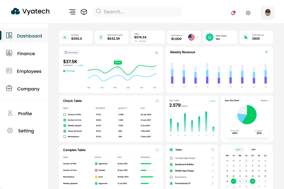Click the tallest Daily Traffic bar at 16
284x189 pixels.
pyautogui.click(x=206, y=121)
